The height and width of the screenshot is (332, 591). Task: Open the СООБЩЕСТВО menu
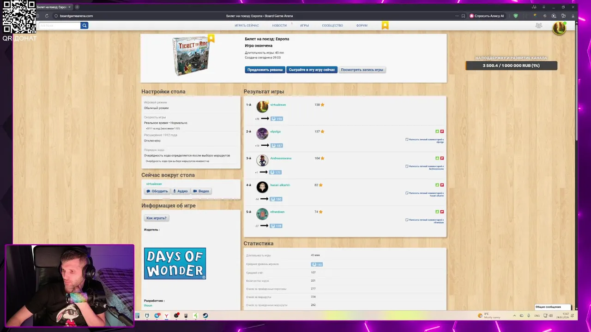[332, 25]
